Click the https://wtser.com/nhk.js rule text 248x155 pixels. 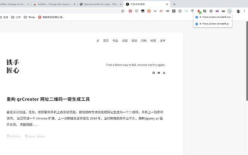(x=215, y=24)
